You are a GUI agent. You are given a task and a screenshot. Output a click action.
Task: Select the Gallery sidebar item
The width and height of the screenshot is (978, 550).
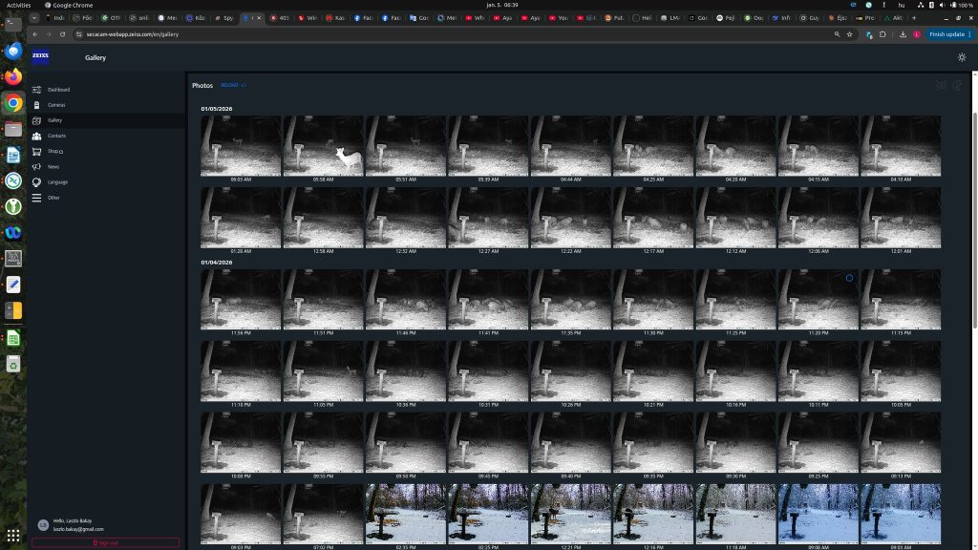point(106,120)
